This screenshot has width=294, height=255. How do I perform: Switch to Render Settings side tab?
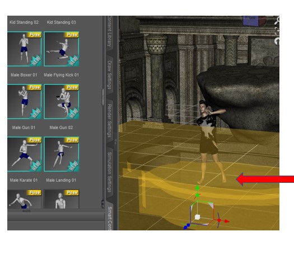pyautogui.click(x=109, y=120)
